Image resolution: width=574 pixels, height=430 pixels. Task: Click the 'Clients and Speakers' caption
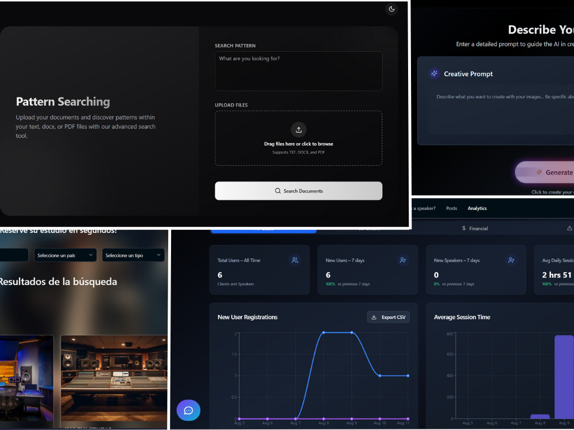(235, 284)
